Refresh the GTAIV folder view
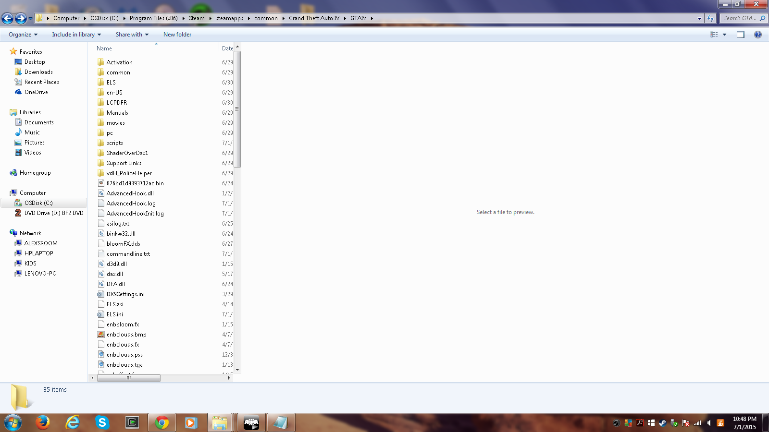Screen dimensions: 769x432 (x=710, y=18)
